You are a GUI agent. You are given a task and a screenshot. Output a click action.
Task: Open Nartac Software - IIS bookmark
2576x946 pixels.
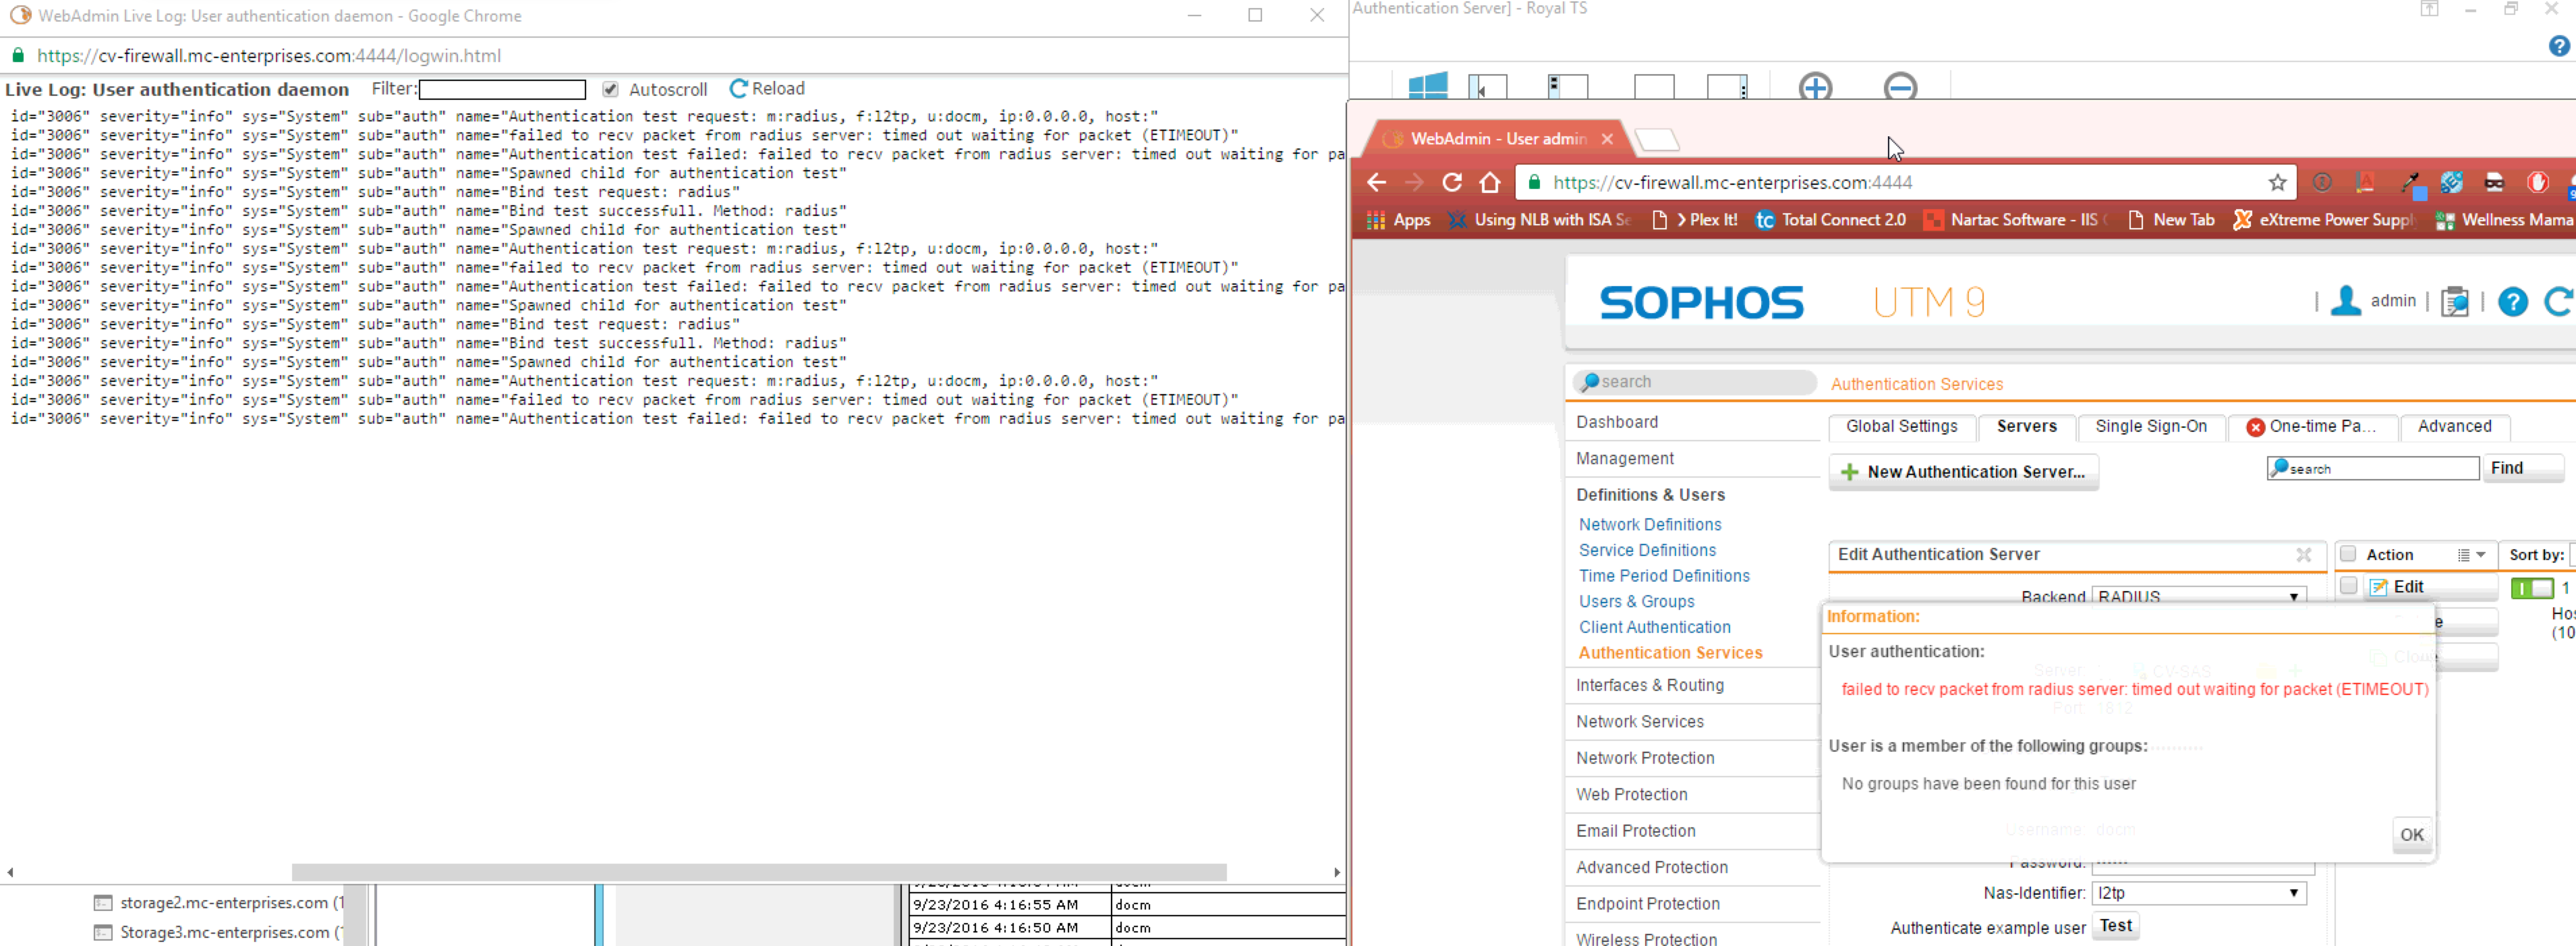tap(2017, 220)
